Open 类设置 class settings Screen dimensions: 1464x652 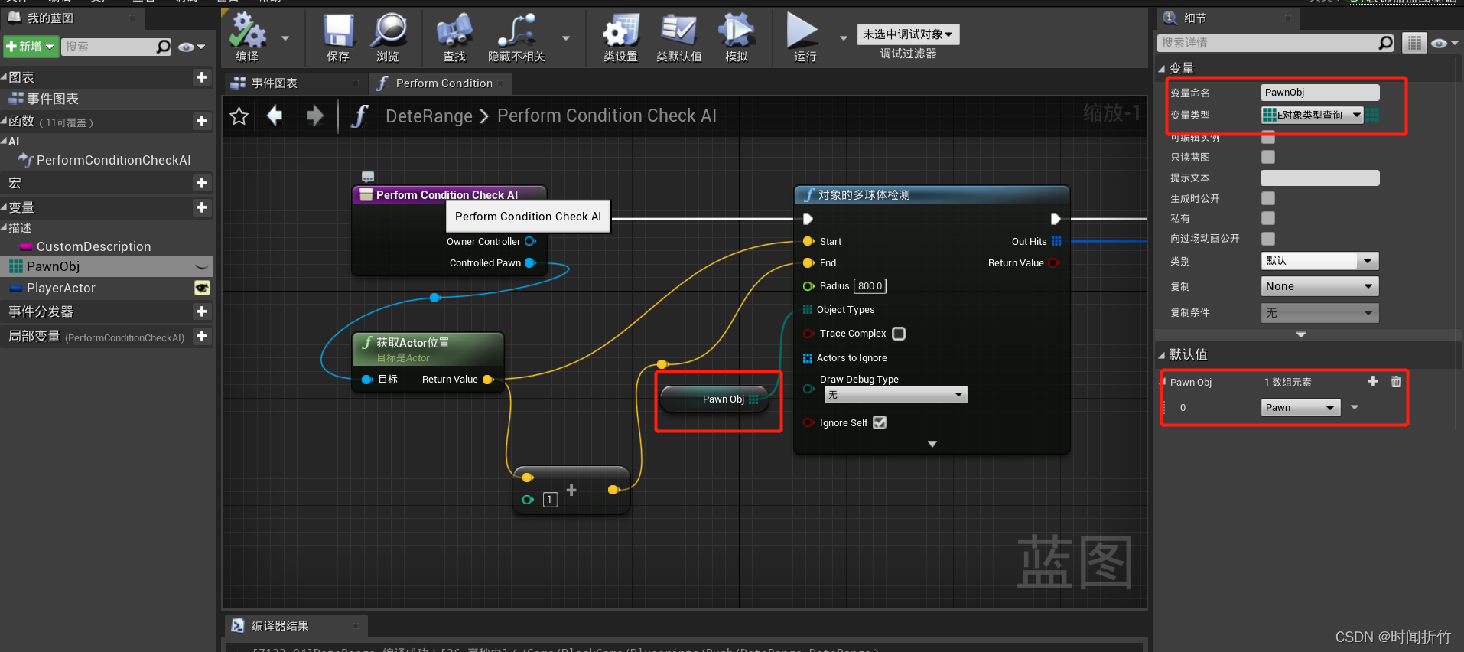[x=620, y=37]
